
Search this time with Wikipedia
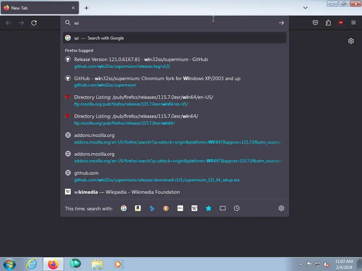194,208
